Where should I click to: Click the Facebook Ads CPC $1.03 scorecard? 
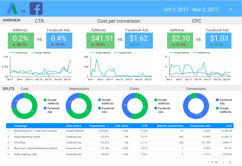[x=218, y=40]
